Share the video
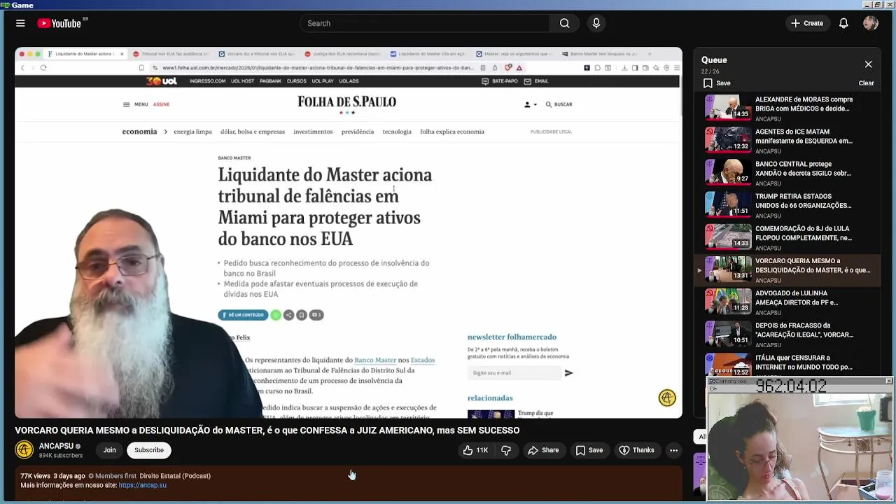 point(543,450)
